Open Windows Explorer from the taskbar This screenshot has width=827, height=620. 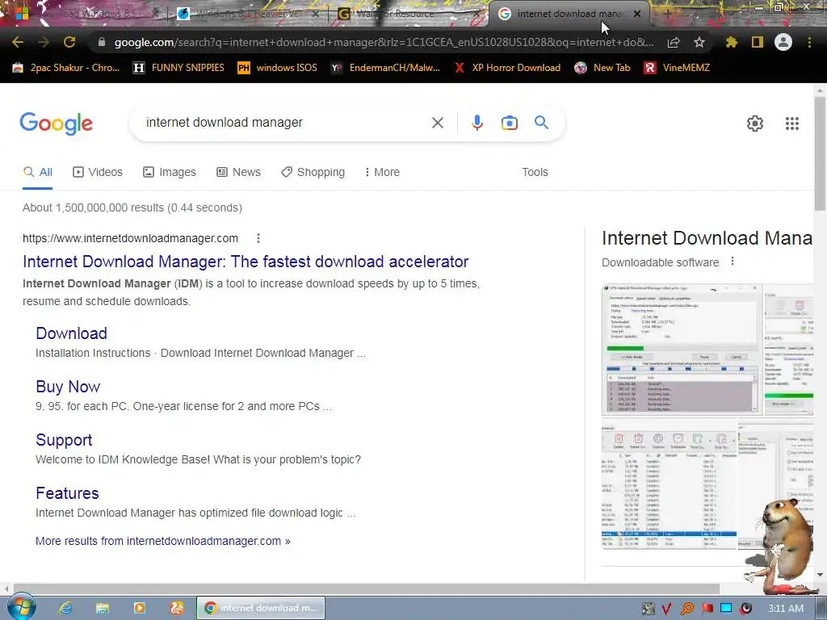pos(103,608)
